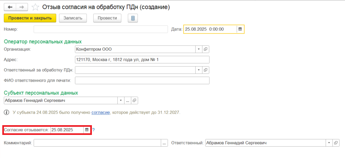Click the Провести и закрыть button
Viewport: 345px width, 158px height.
30,18
